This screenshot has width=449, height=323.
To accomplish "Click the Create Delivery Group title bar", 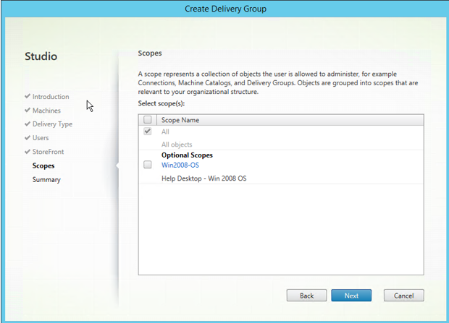I will click(224, 8).
